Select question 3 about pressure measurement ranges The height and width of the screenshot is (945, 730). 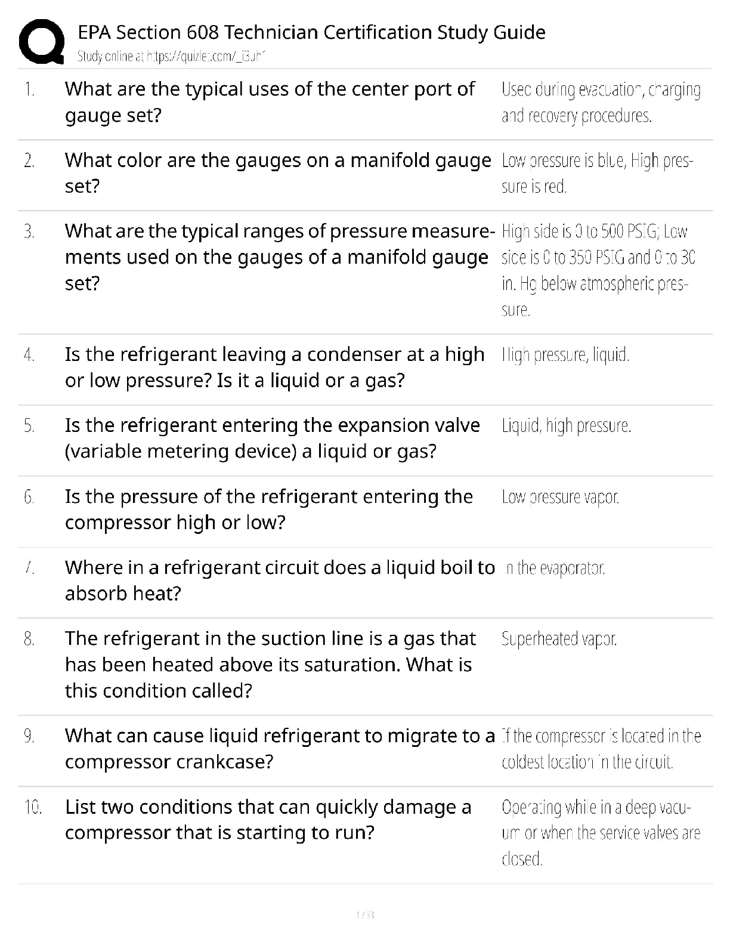[279, 257]
